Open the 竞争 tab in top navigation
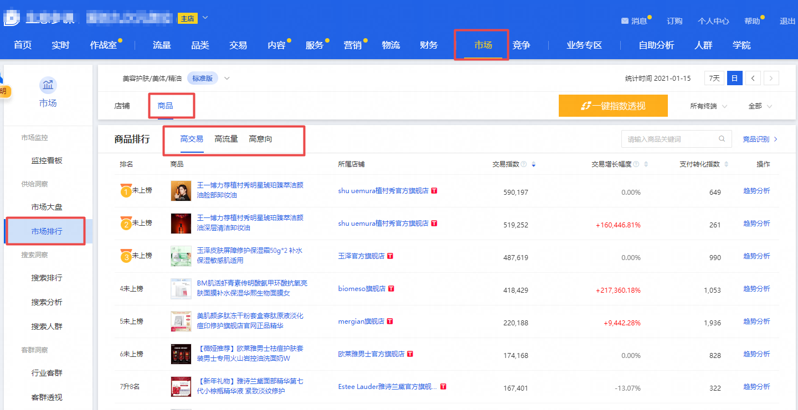 coord(521,45)
